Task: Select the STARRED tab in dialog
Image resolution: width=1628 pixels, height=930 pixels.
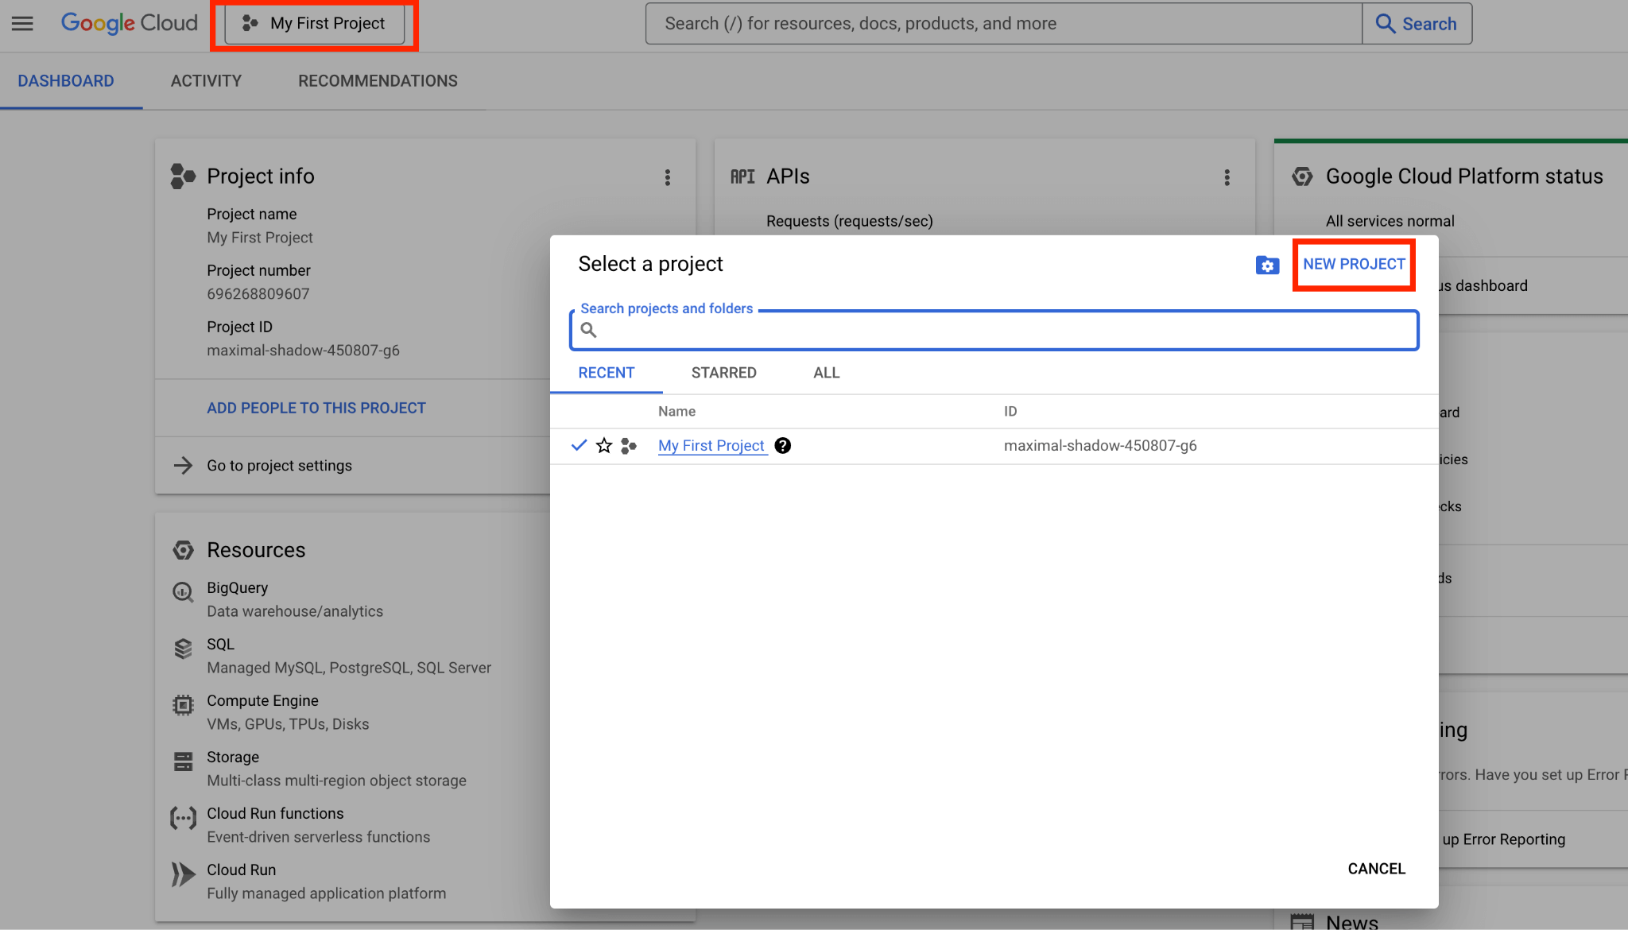Action: (x=723, y=373)
